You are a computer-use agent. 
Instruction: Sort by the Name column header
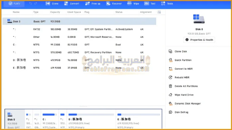click(16, 12)
